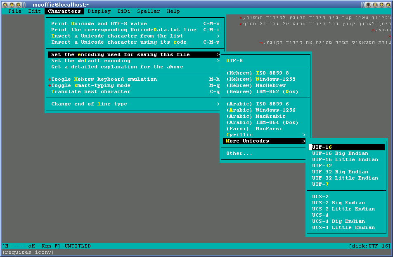The width and height of the screenshot is (393, 257).
Task: Select UCS-2 Big Endian
Action: [x=347, y=203]
